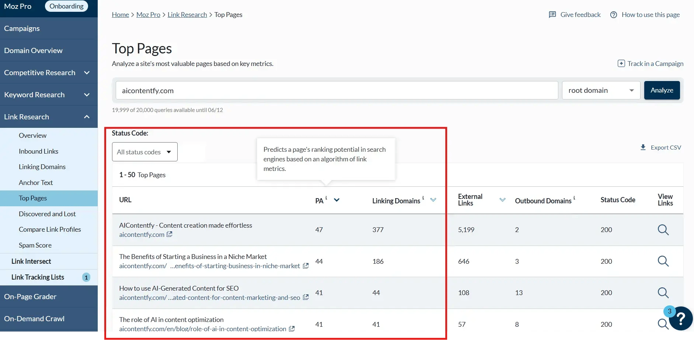Click question mark icon beside How to use
The height and width of the screenshot is (340, 694).
[x=614, y=15]
